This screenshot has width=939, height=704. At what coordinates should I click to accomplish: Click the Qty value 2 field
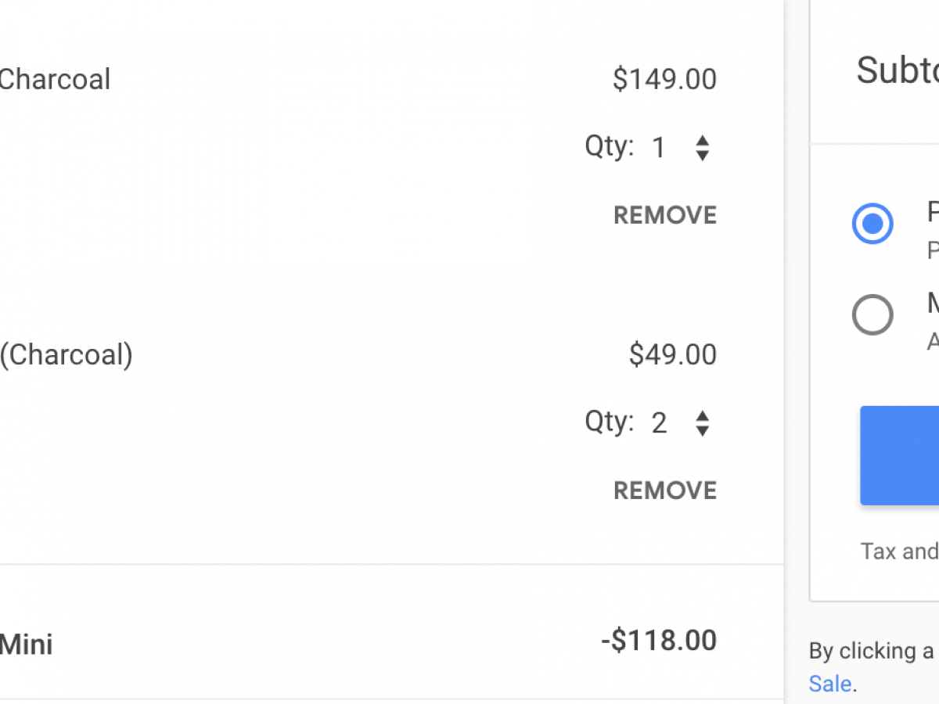(x=659, y=423)
